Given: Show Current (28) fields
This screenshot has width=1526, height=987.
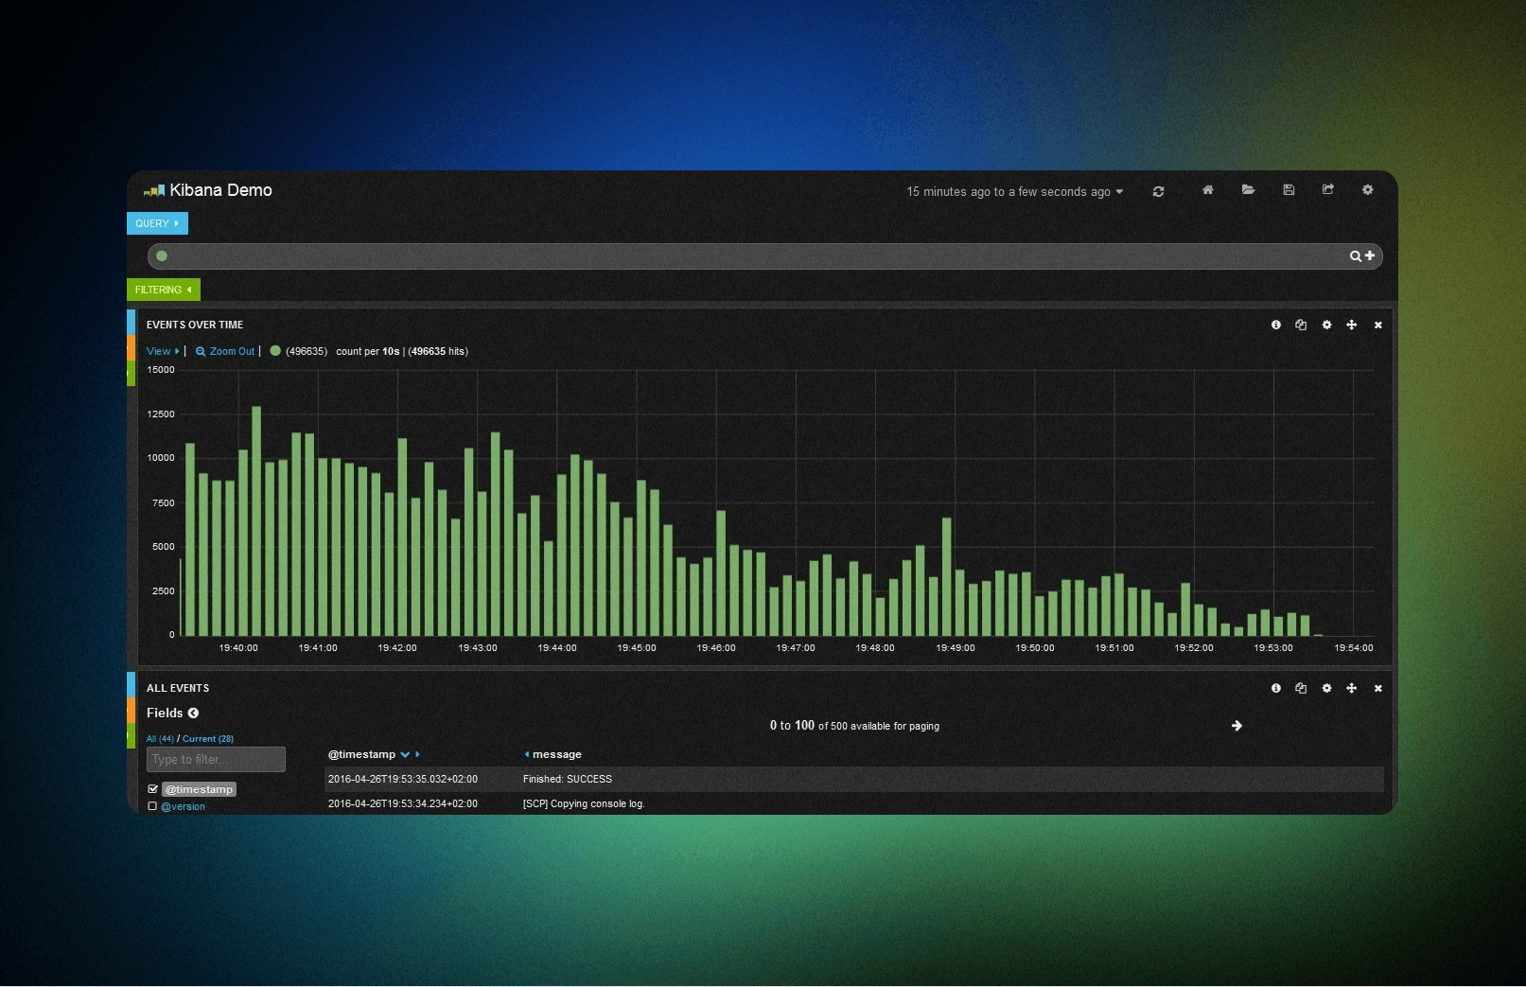Looking at the screenshot, I should click(208, 738).
